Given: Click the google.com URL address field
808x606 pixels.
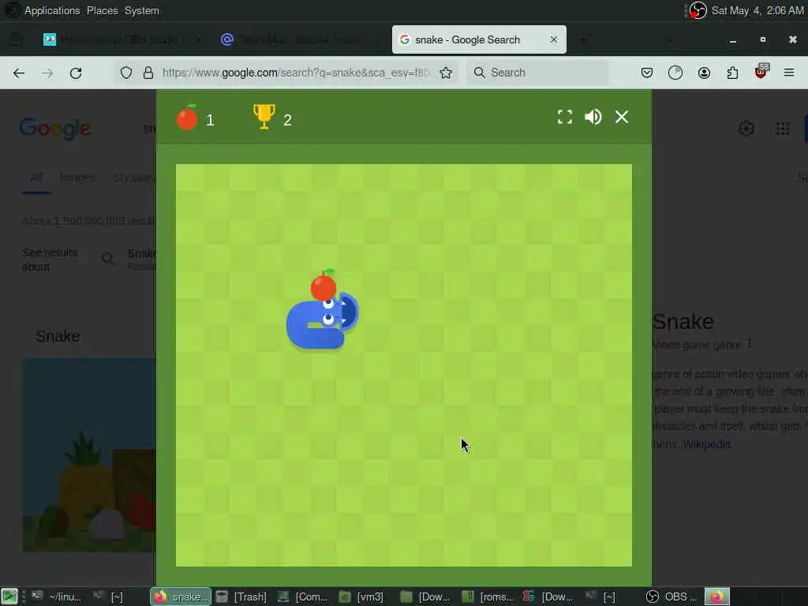Looking at the screenshot, I should pyautogui.click(x=295, y=73).
